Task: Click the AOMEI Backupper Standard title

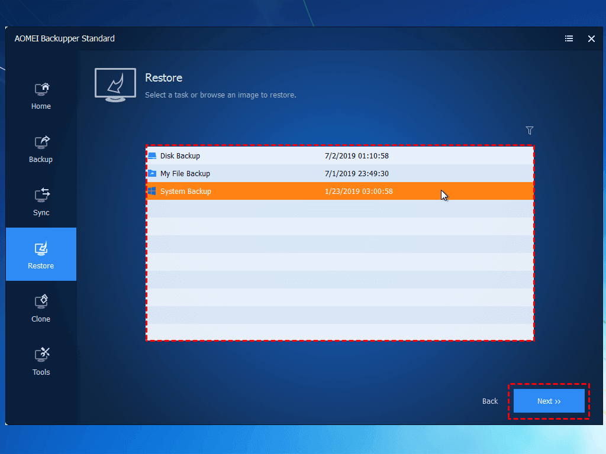Action: click(x=65, y=38)
